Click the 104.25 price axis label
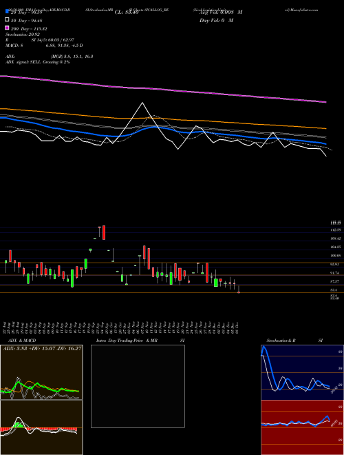 [x=336, y=247]
